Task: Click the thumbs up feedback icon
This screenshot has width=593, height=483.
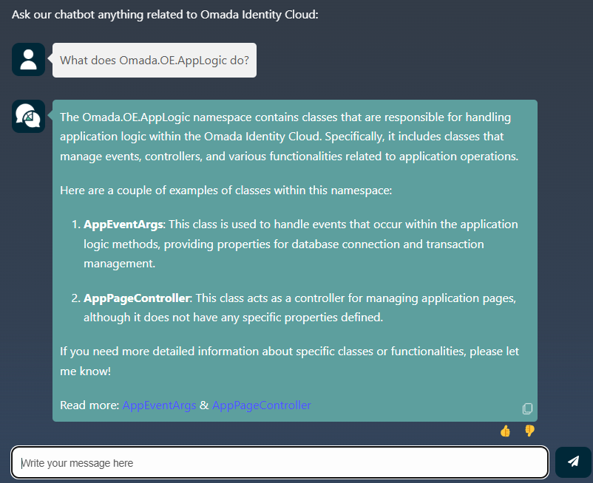Action: pyautogui.click(x=505, y=431)
